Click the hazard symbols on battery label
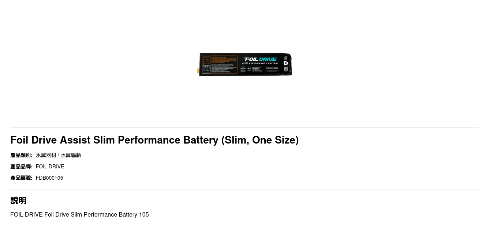The image size is (486, 229). (x=206, y=61)
